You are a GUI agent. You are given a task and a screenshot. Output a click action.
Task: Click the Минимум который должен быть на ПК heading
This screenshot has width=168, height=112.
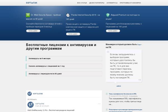[121, 46]
